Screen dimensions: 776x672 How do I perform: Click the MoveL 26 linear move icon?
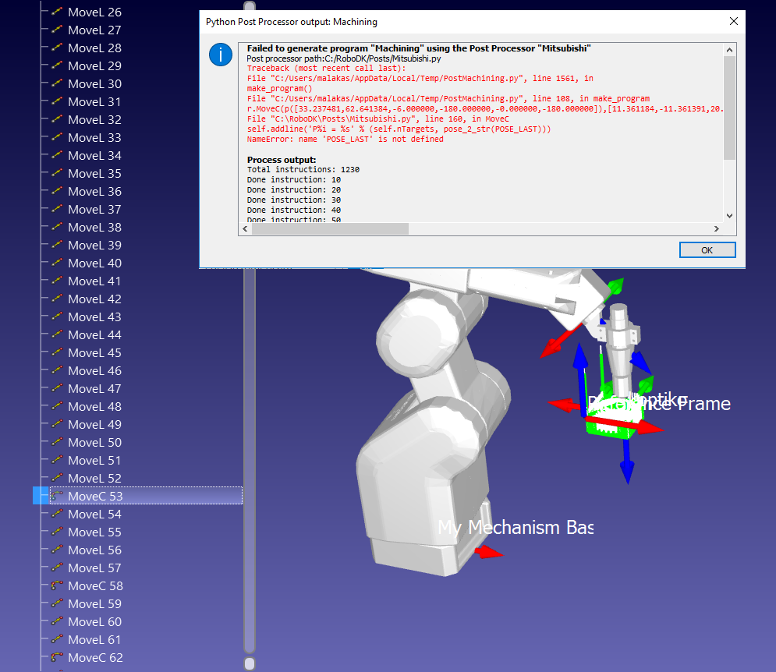tap(57, 12)
